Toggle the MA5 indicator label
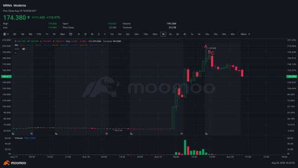This screenshot has height=168, width=298. pyautogui.click(x=22, y=45)
